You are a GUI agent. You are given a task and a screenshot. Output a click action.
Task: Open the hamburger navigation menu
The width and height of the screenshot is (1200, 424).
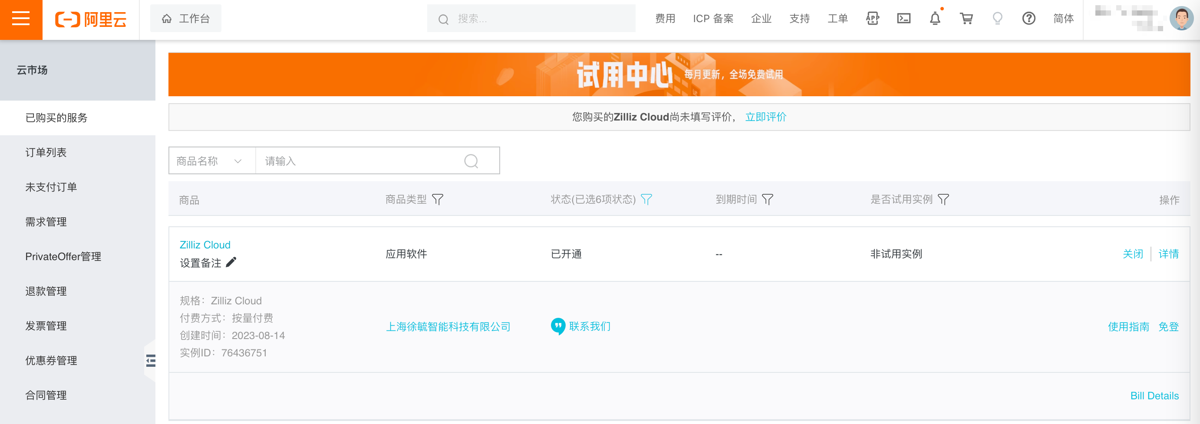20,19
